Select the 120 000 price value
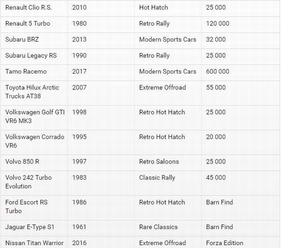The image size is (281, 248). (x=217, y=23)
